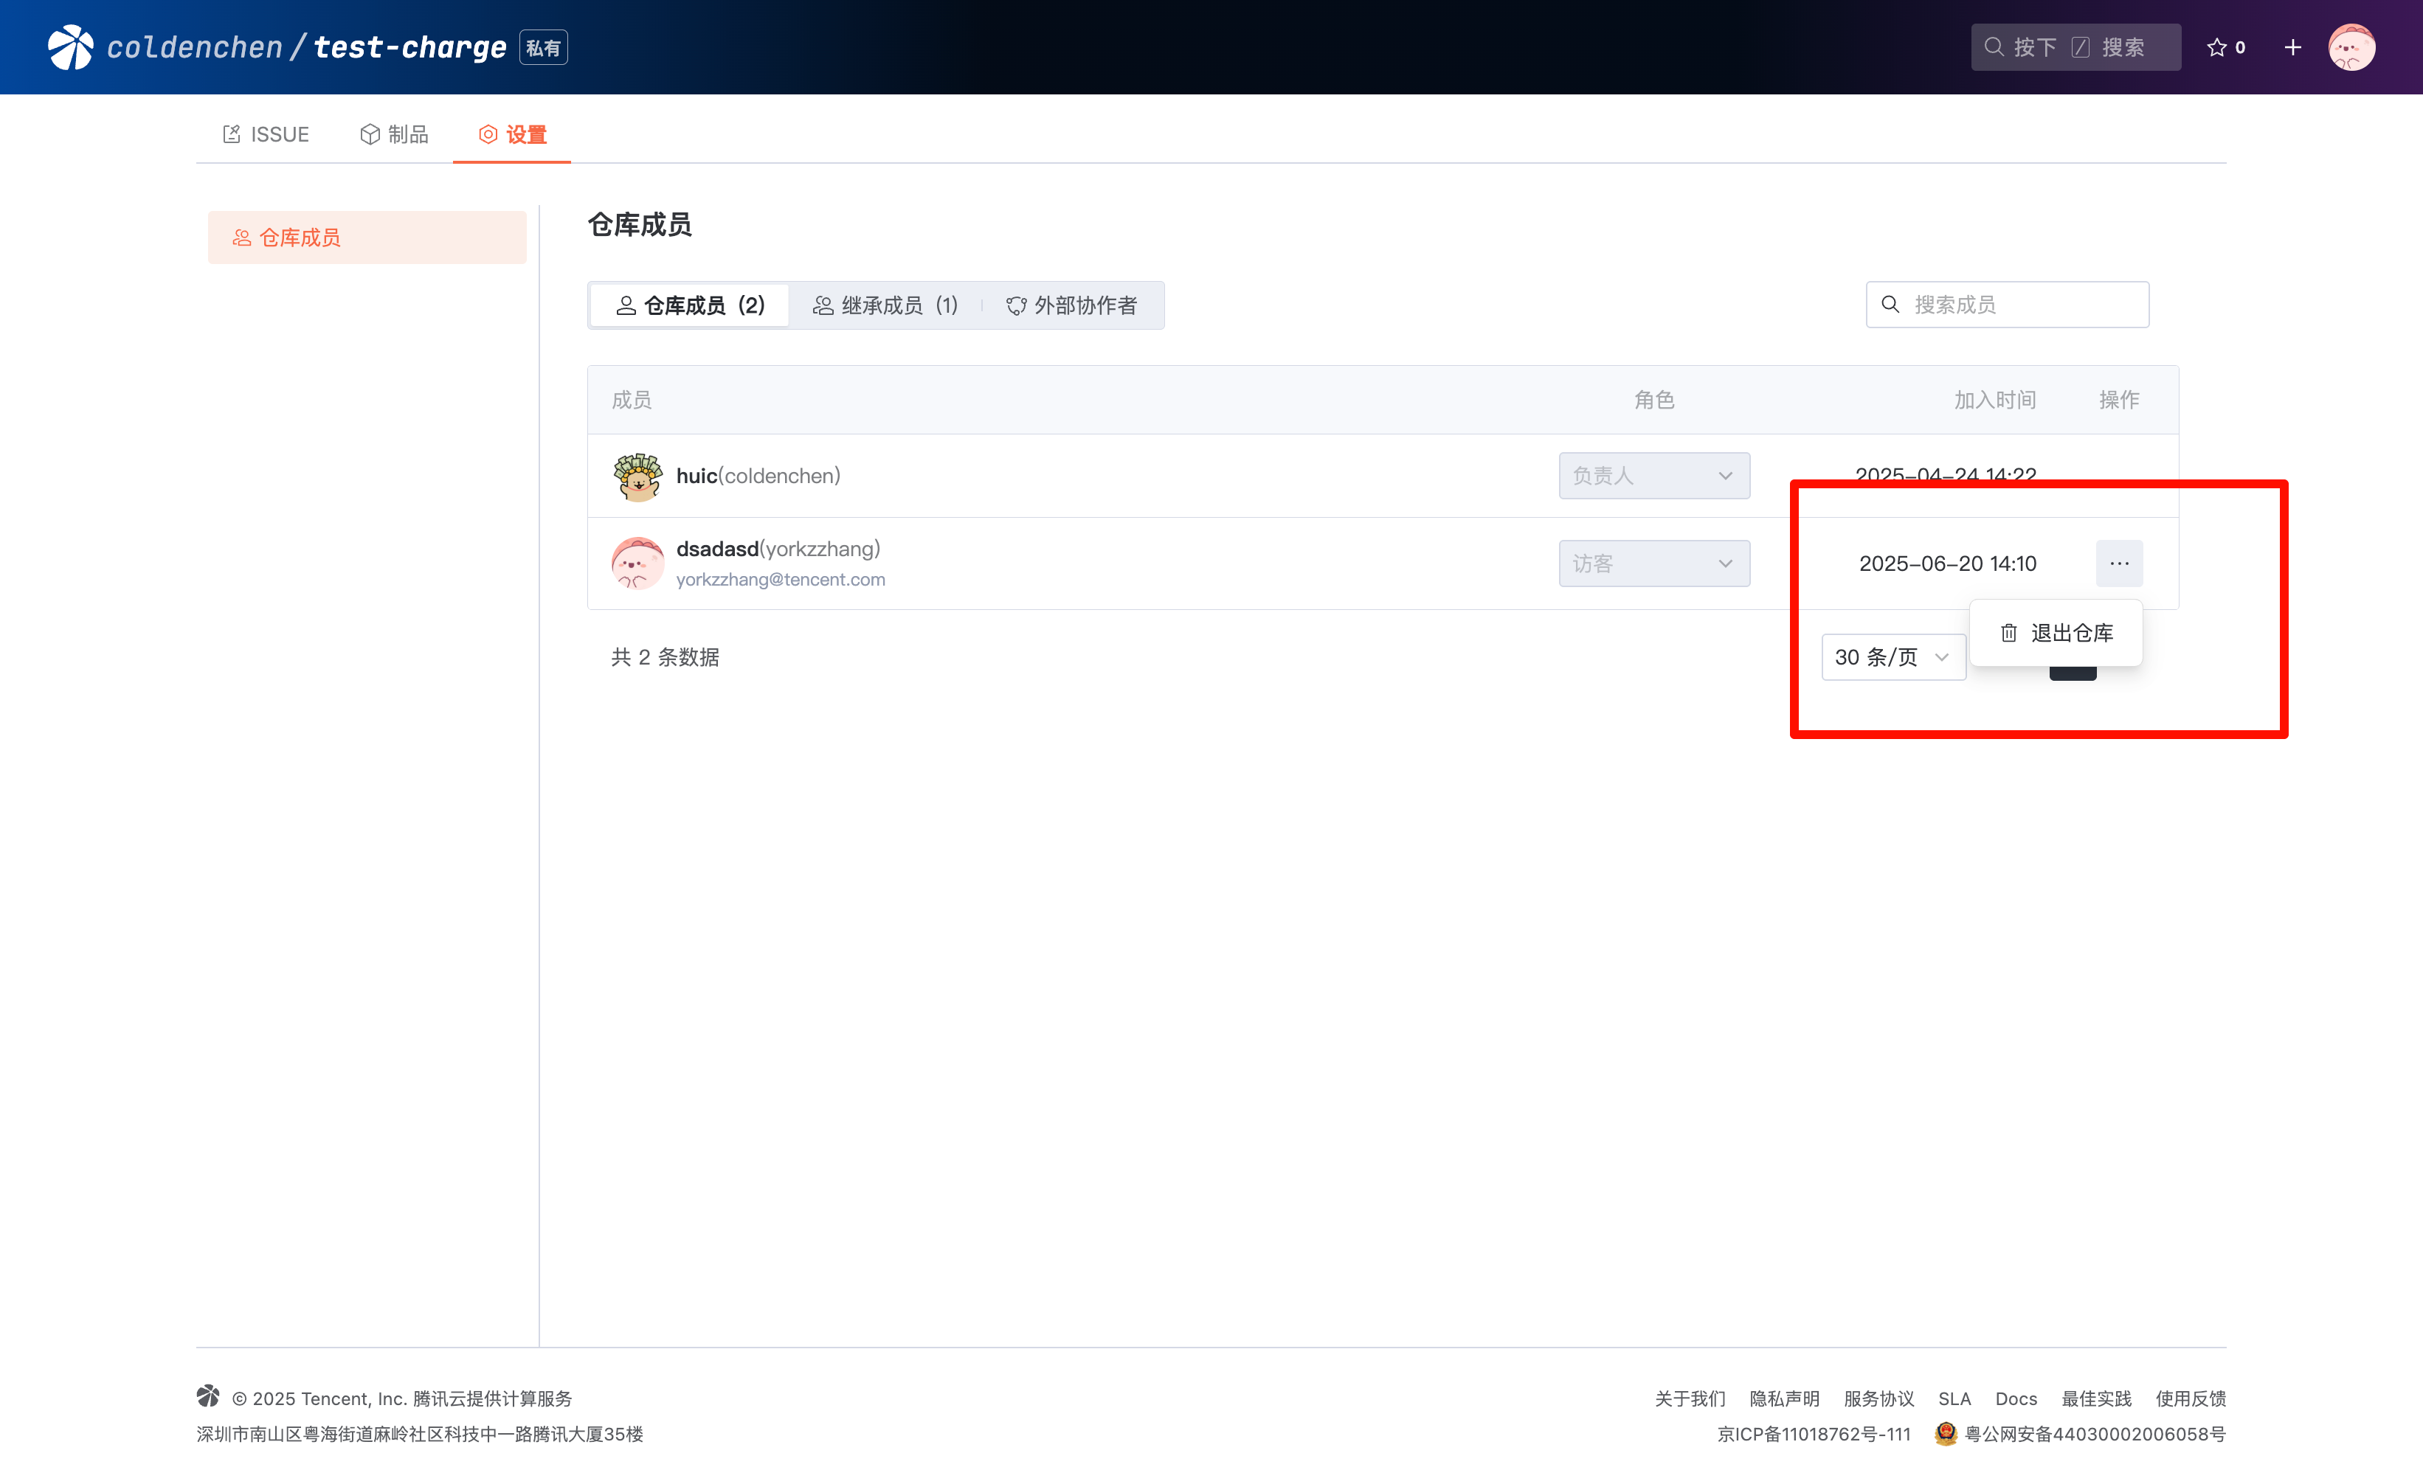Screen dimensions: 2423x1484
Task: Open the 隐私声明 footer link
Action: (x=1784, y=1398)
